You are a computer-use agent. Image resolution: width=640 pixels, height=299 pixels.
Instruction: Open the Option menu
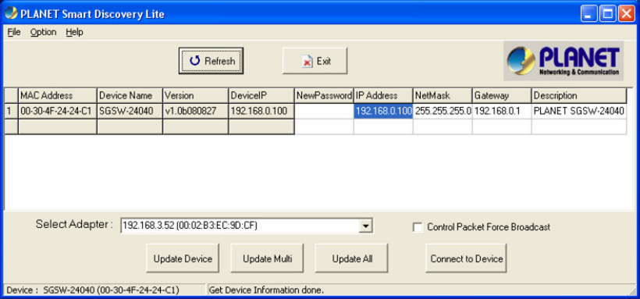point(43,32)
